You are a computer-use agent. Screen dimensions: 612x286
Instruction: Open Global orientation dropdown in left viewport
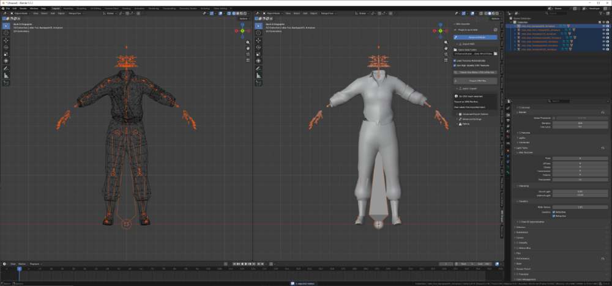point(110,13)
